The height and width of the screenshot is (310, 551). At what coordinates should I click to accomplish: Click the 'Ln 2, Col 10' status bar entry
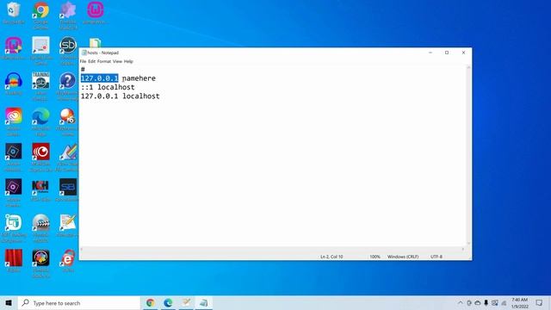331,257
